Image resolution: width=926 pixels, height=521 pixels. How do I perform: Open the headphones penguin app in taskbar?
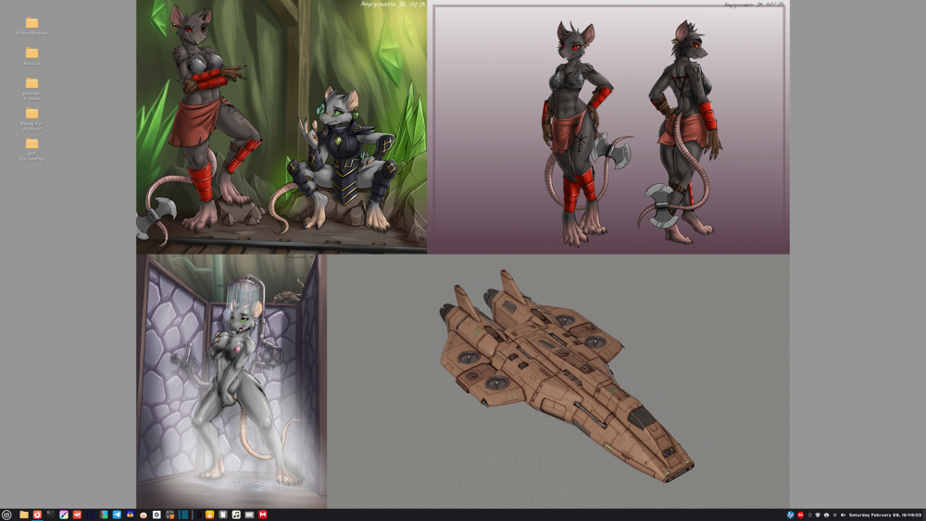(x=130, y=515)
